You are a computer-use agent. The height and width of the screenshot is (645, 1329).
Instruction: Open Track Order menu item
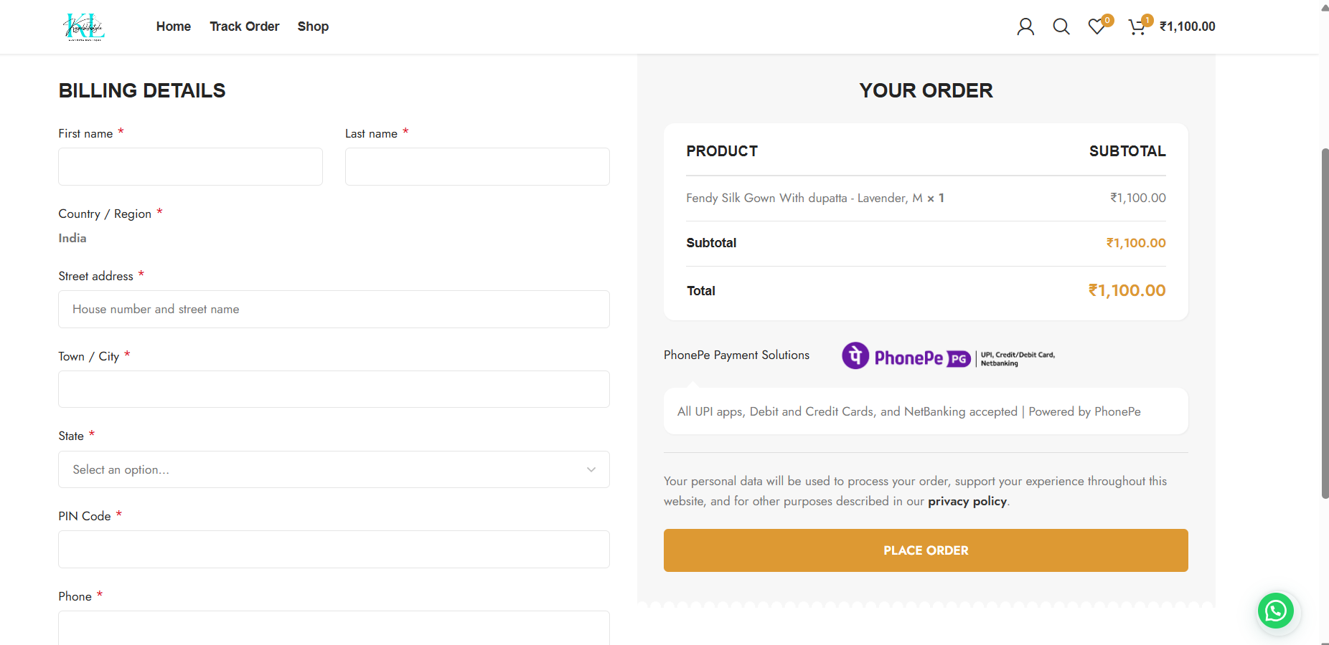[x=245, y=27]
